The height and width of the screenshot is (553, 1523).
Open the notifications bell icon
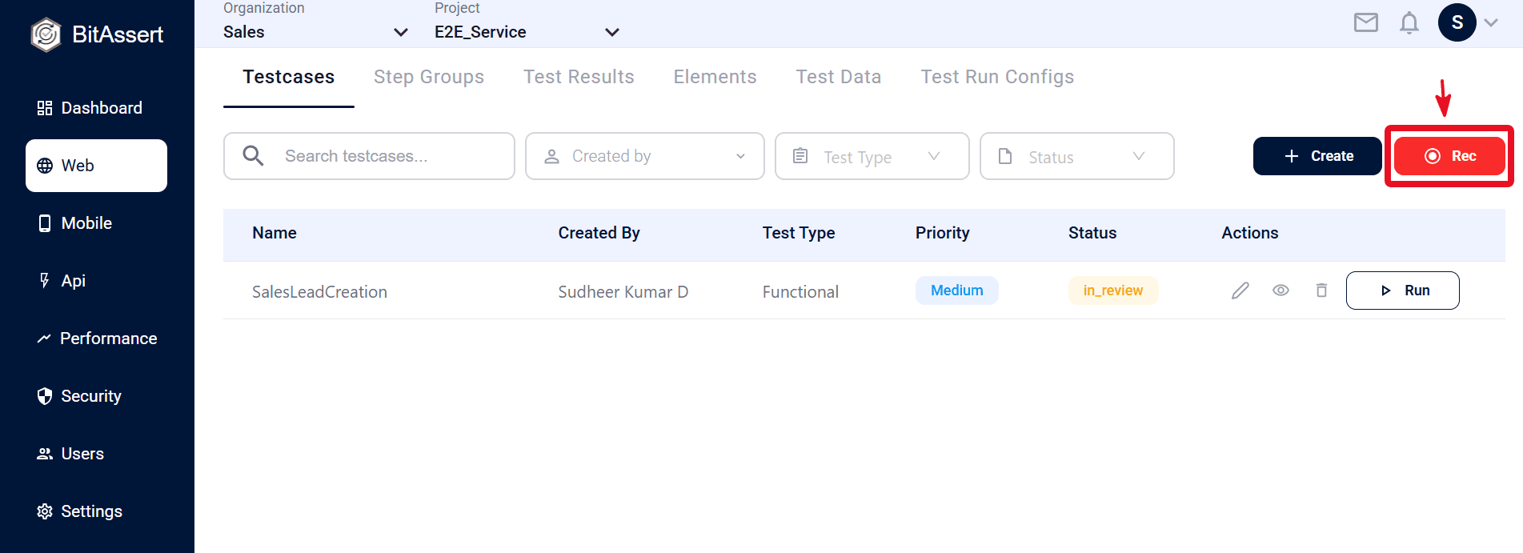click(1409, 23)
